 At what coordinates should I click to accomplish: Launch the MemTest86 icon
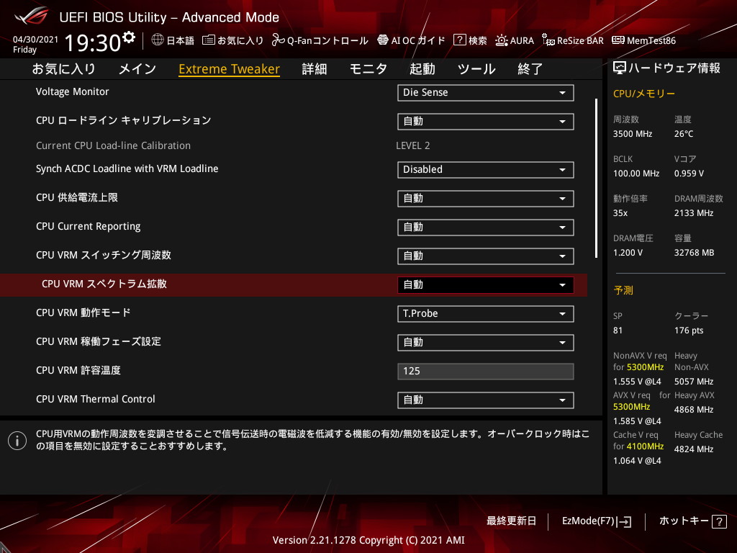pos(618,40)
